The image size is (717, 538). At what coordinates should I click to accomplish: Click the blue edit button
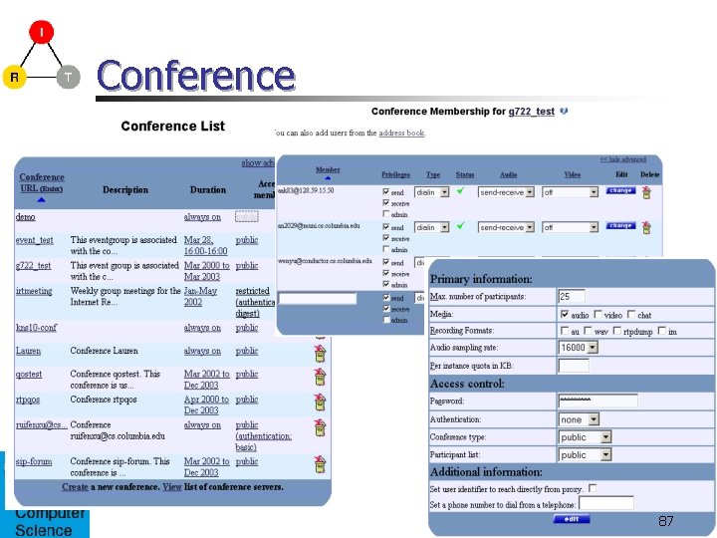pos(572,519)
